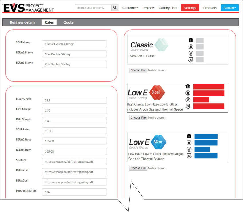
Task: Open the Account dropdown menu
Action: (230, 8)
